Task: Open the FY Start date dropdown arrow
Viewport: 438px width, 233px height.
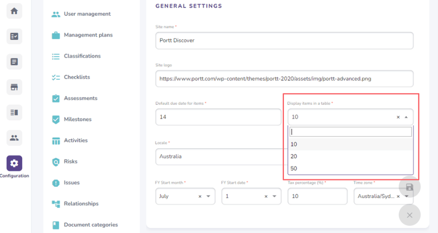Action: pos(274,197)
